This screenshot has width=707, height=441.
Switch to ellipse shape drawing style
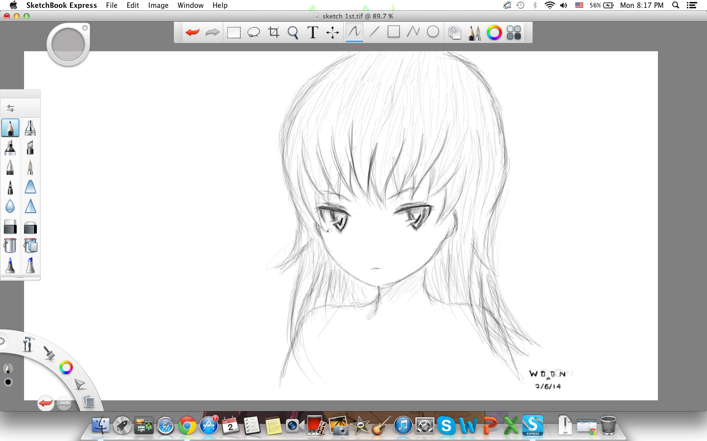(433, 32)
